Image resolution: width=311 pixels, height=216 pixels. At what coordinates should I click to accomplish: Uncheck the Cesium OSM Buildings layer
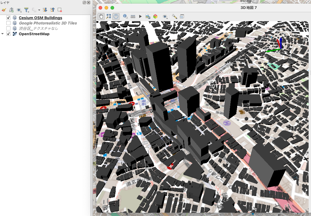pyautogui.click(x=8, y=17)
